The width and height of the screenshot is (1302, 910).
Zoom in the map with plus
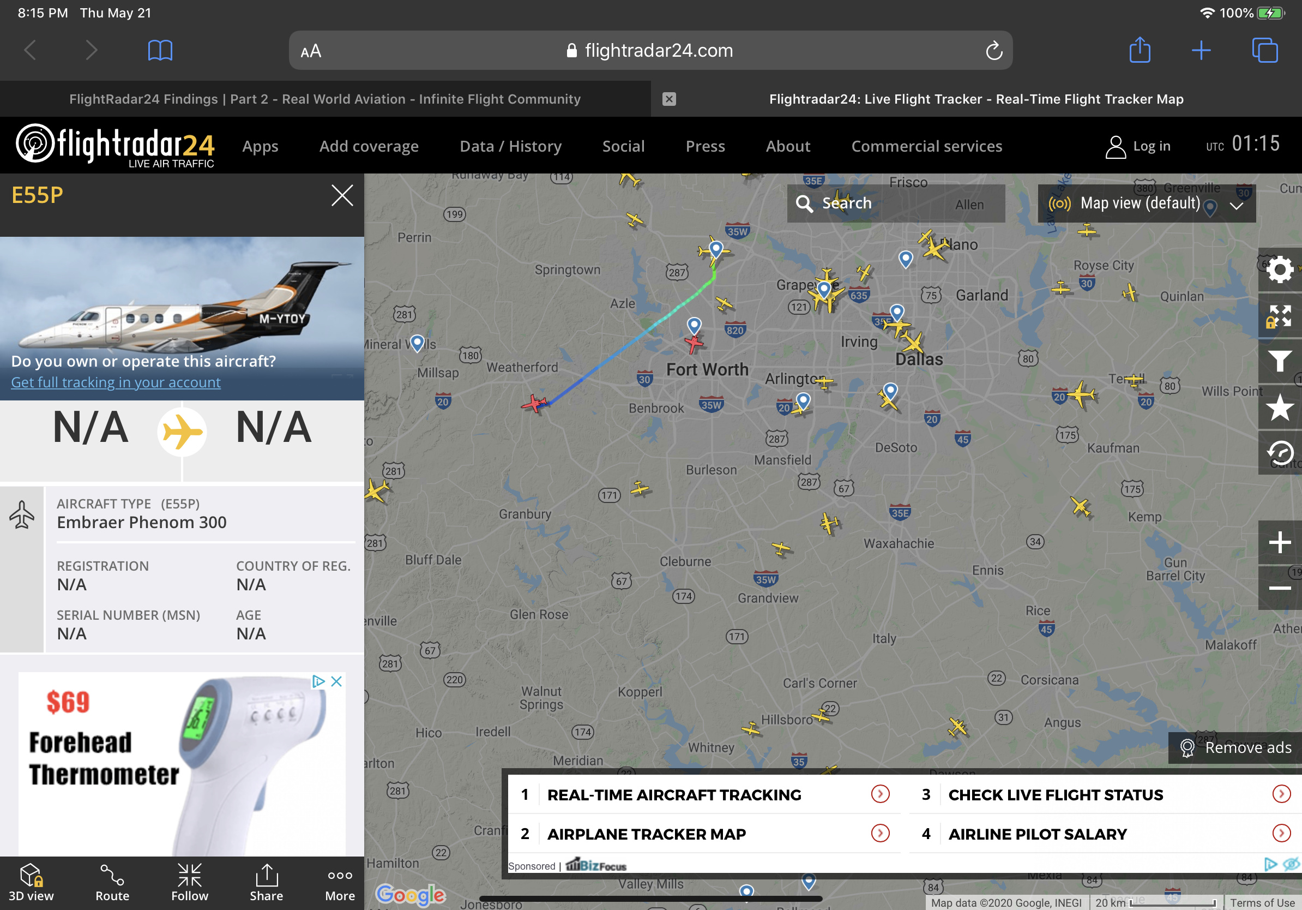(1279, 542)
